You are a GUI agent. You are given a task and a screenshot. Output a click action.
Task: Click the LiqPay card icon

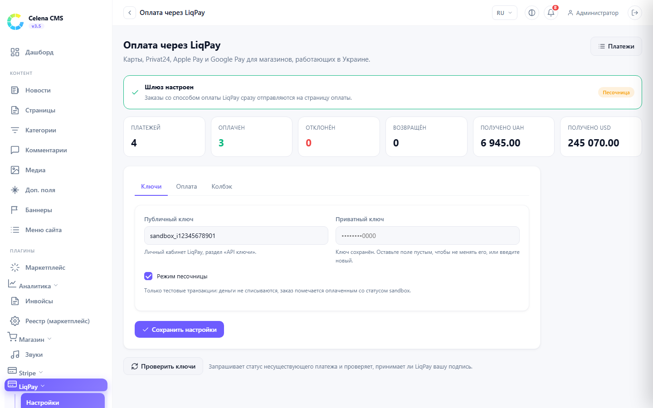(12, 384)
